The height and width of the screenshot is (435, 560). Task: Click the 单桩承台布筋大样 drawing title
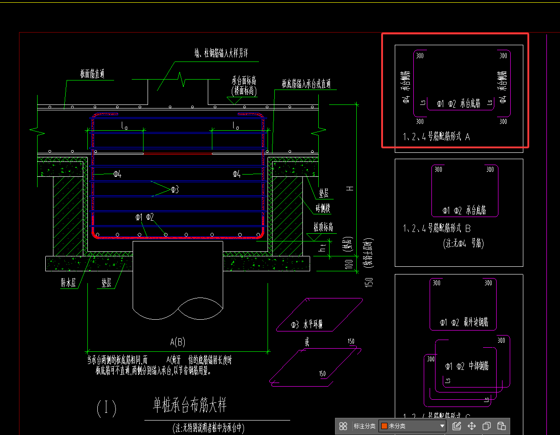tap(190, 405)
